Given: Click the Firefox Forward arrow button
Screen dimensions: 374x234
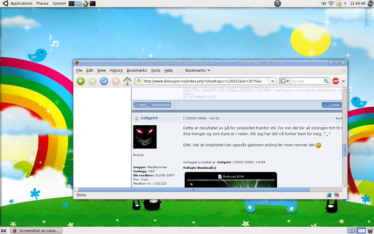Looking at the screenshot, I should click(x=92, y=81).
